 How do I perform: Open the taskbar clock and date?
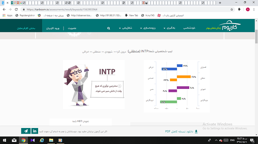coord(242,140)
